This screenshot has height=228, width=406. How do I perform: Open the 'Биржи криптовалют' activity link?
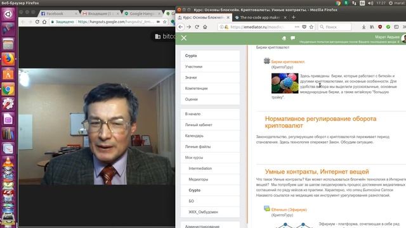287,62
